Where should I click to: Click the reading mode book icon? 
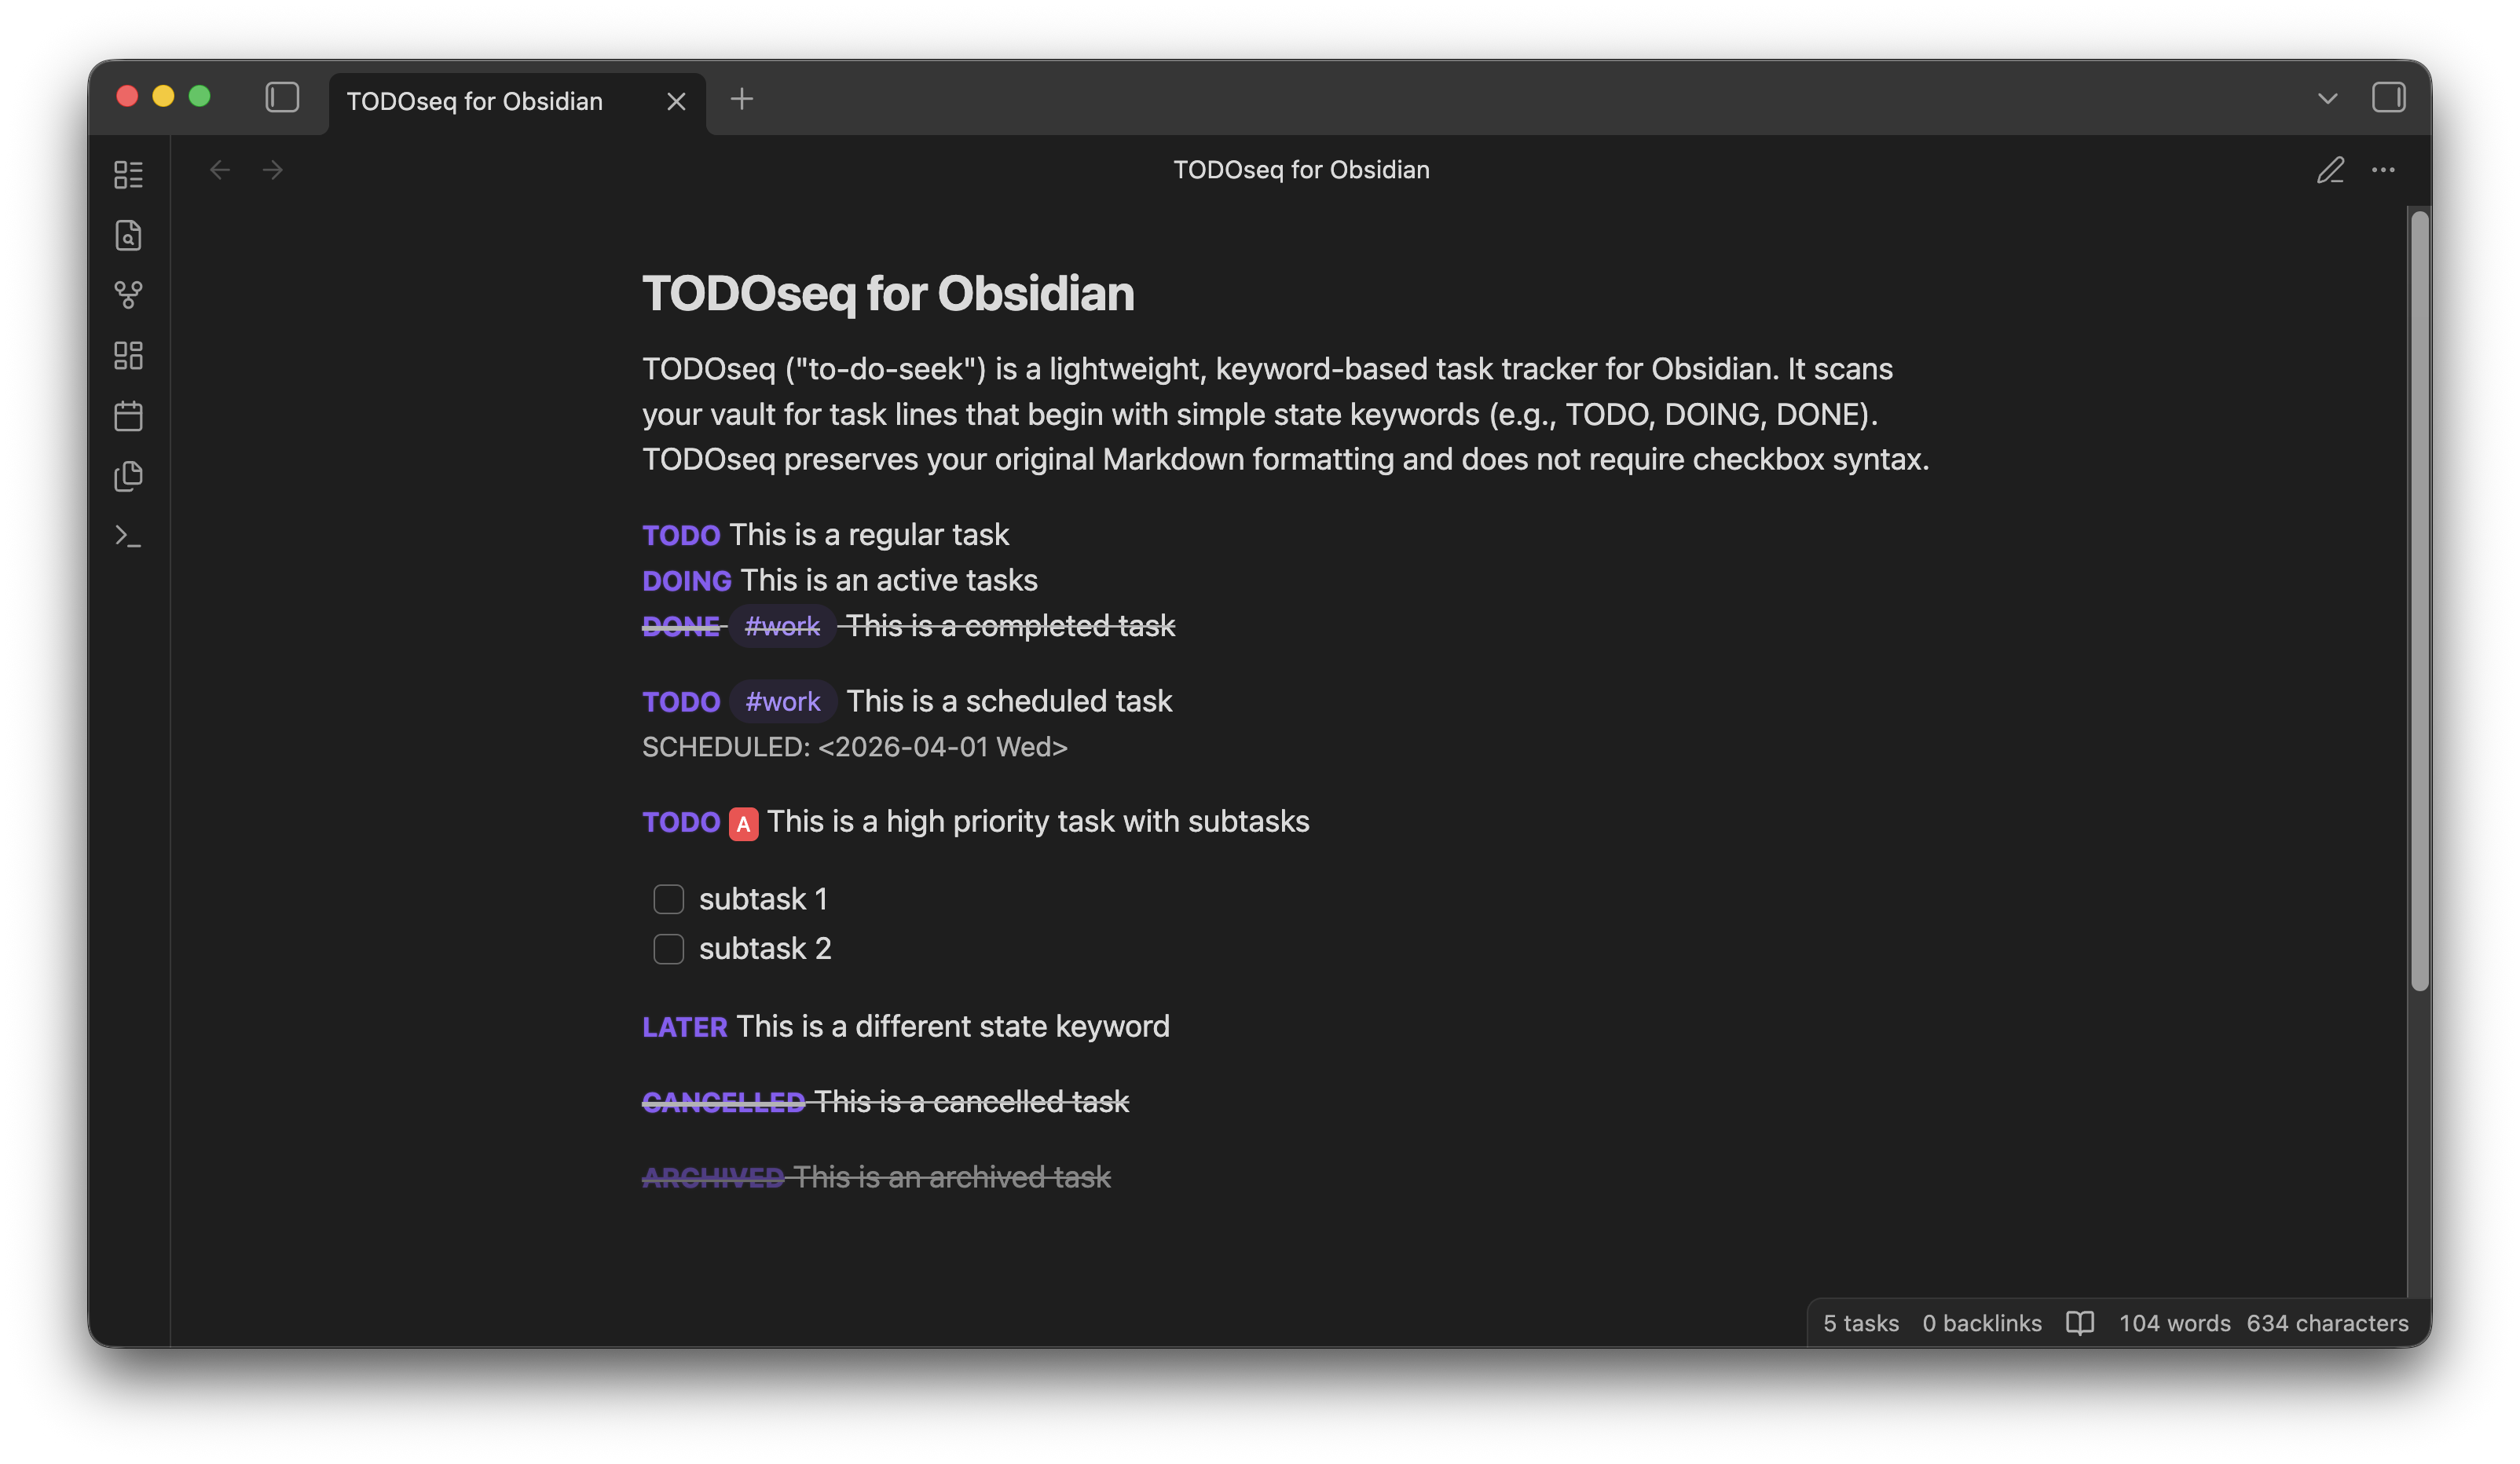(x=2080, y=1323)
